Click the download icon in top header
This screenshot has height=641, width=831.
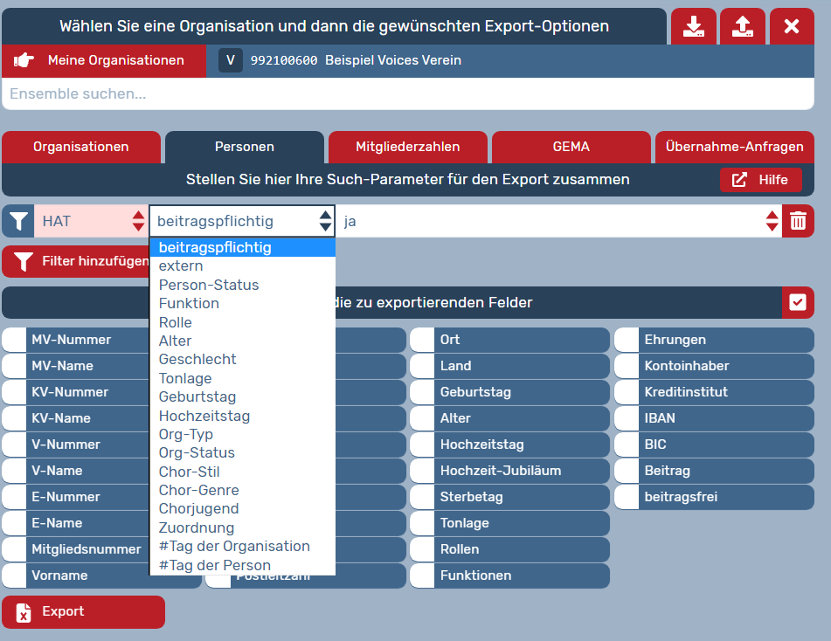[694, 26]
